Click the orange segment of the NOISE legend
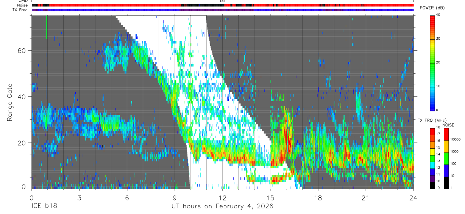Viewport: 465px width, 214px height. (446, 146)
